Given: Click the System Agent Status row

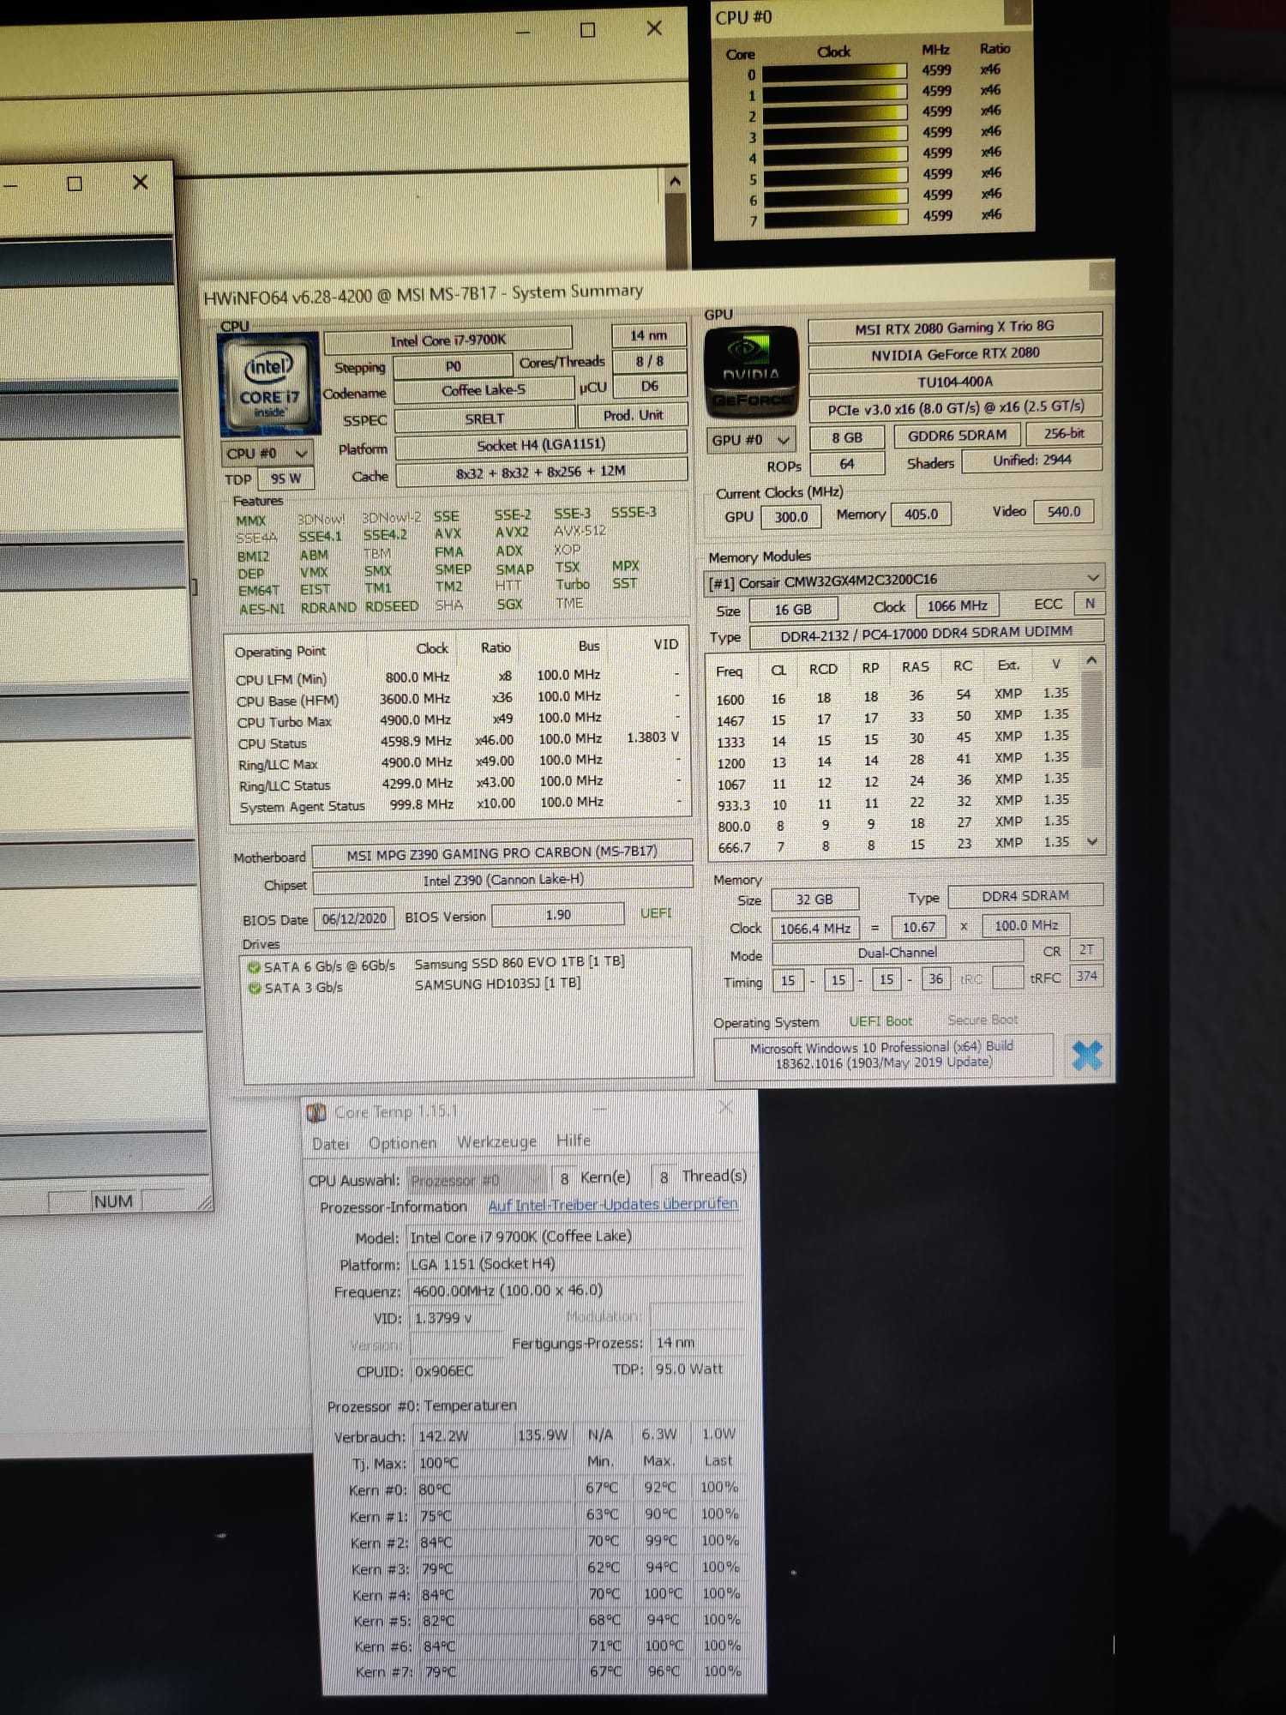Looking at the screenshot, I should (460, 804).
